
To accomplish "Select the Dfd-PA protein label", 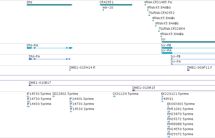I will click(x=34, y=57).
